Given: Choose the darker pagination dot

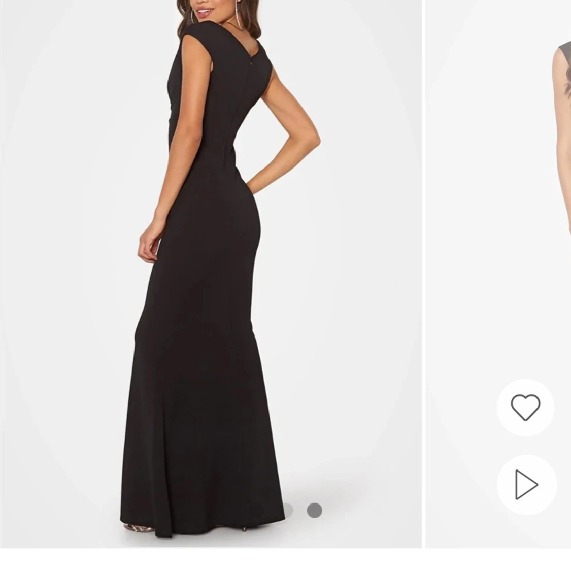Looking at the screenshot, I should point(314,510).
